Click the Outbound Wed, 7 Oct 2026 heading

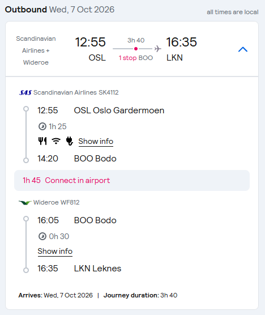click(59, 10)
